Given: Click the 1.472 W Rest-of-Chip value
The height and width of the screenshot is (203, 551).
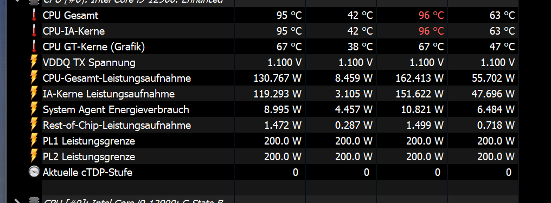Looking at the screenshot, I should [283, 125].
